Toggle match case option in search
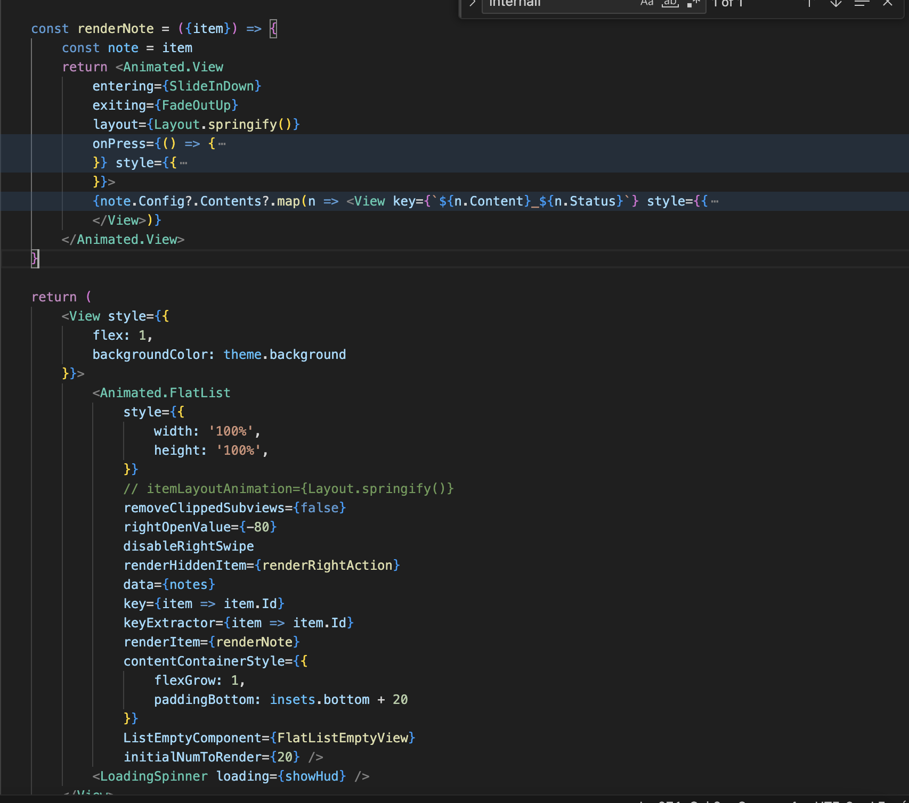 646,4
